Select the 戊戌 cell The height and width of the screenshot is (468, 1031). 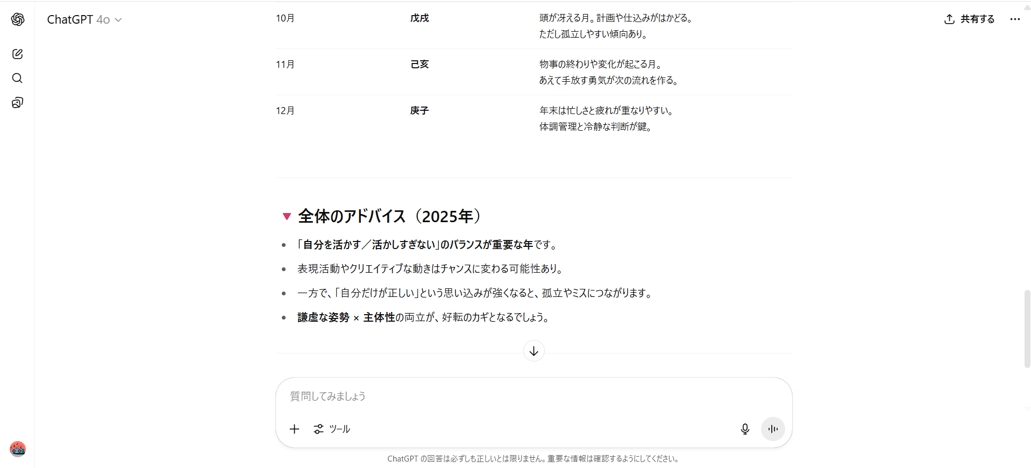tap(419, 18)
